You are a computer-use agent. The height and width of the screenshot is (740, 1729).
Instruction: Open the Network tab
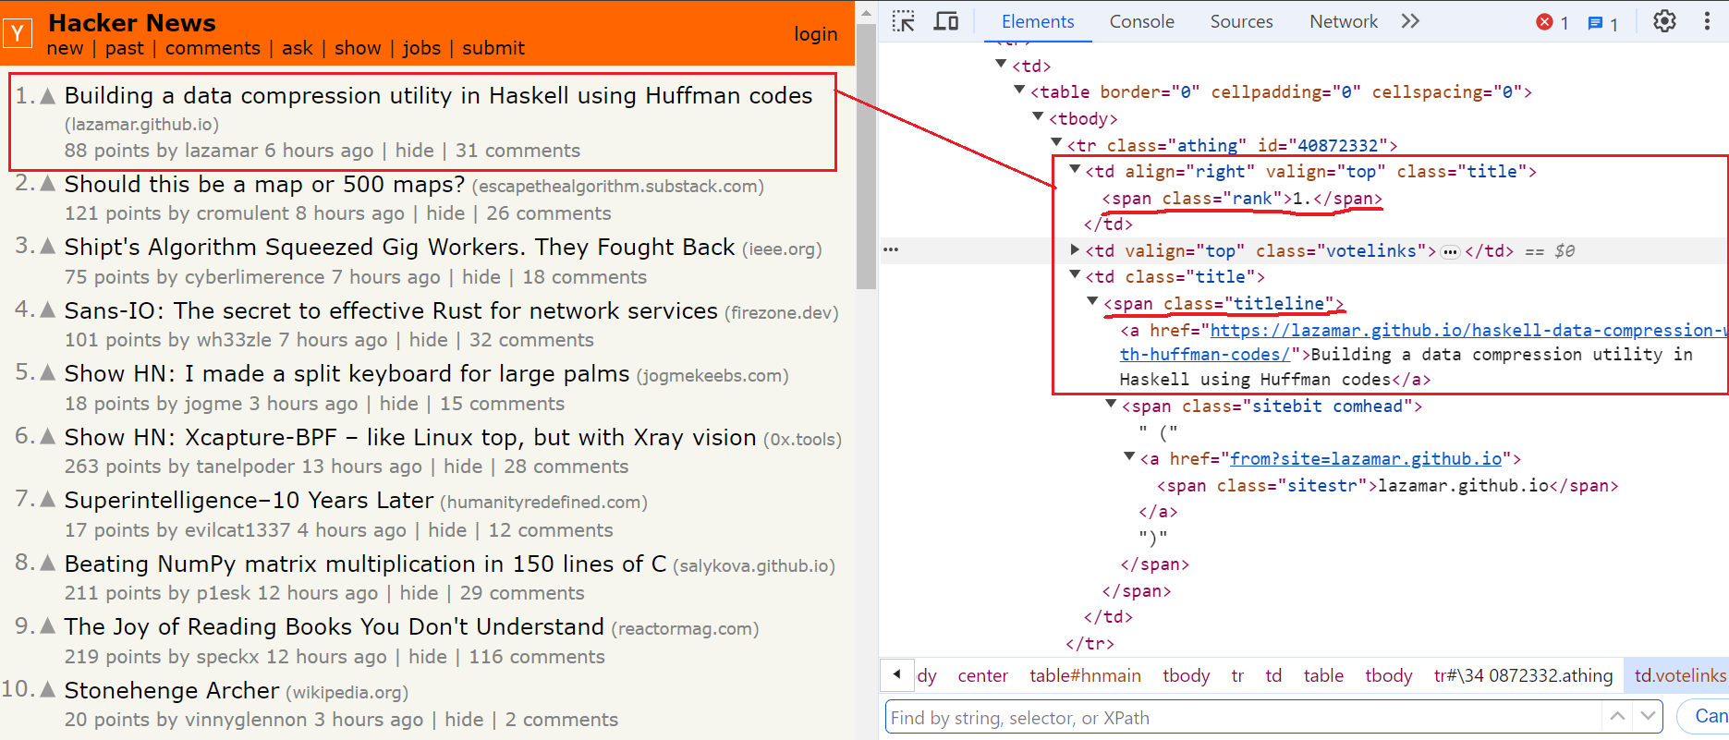(1343, 21)
